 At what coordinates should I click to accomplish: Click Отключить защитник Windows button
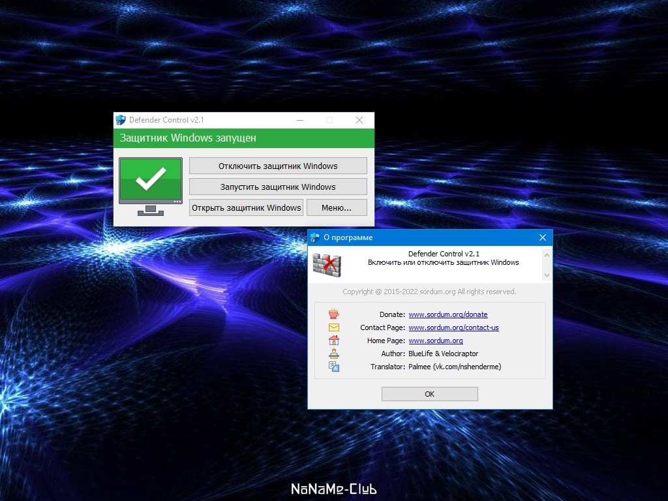pyautogui.click(x=278, y=166)
